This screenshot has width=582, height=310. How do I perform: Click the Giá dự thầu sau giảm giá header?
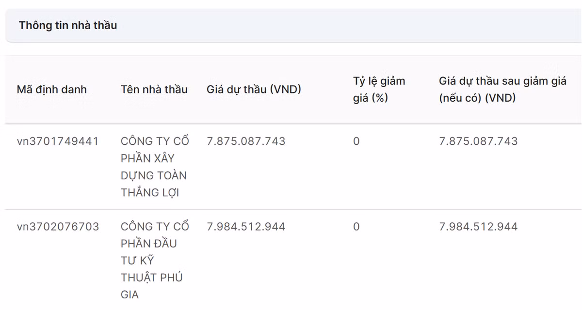pos(502,90)
